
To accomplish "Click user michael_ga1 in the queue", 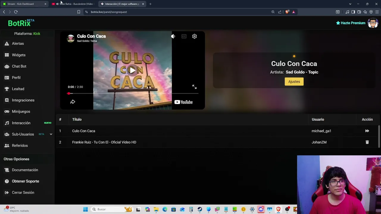I will click(321, 131).
